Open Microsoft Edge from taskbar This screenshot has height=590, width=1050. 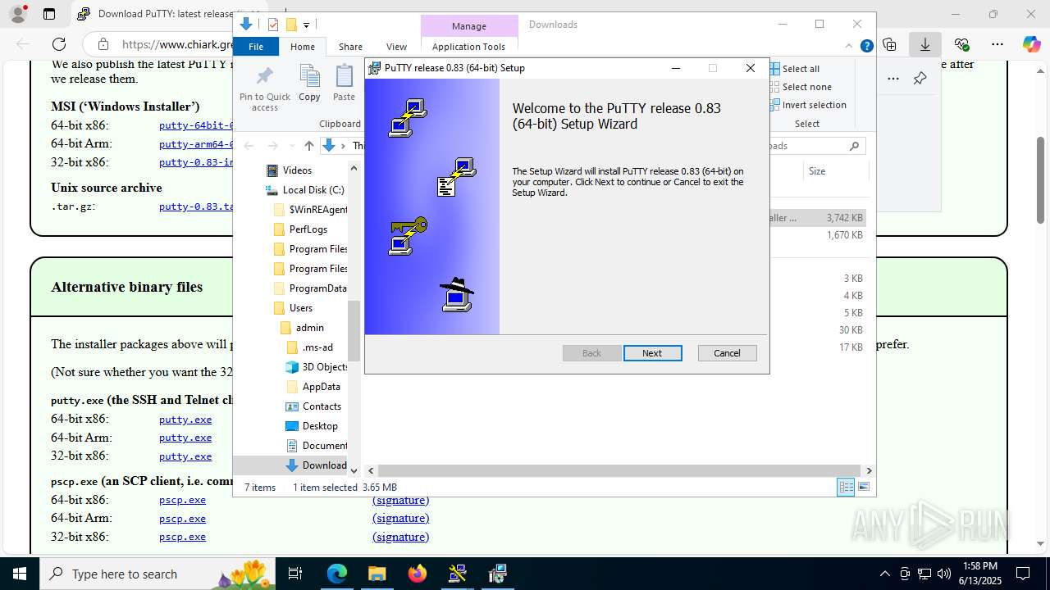point(337,574)
